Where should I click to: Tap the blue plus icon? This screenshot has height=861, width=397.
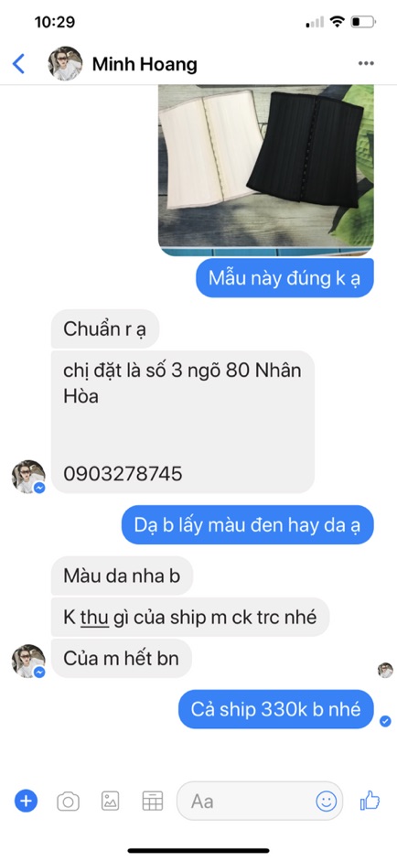point(26,802)
